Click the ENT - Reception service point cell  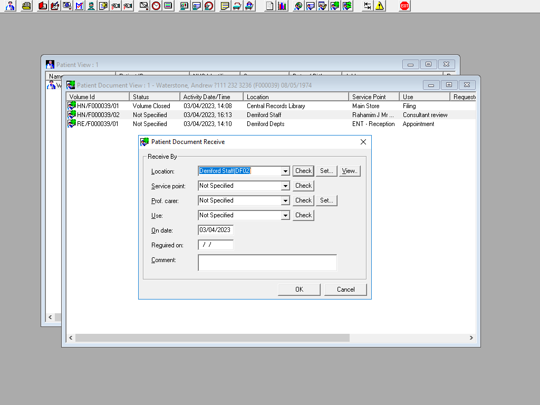[x=373, y=124]
